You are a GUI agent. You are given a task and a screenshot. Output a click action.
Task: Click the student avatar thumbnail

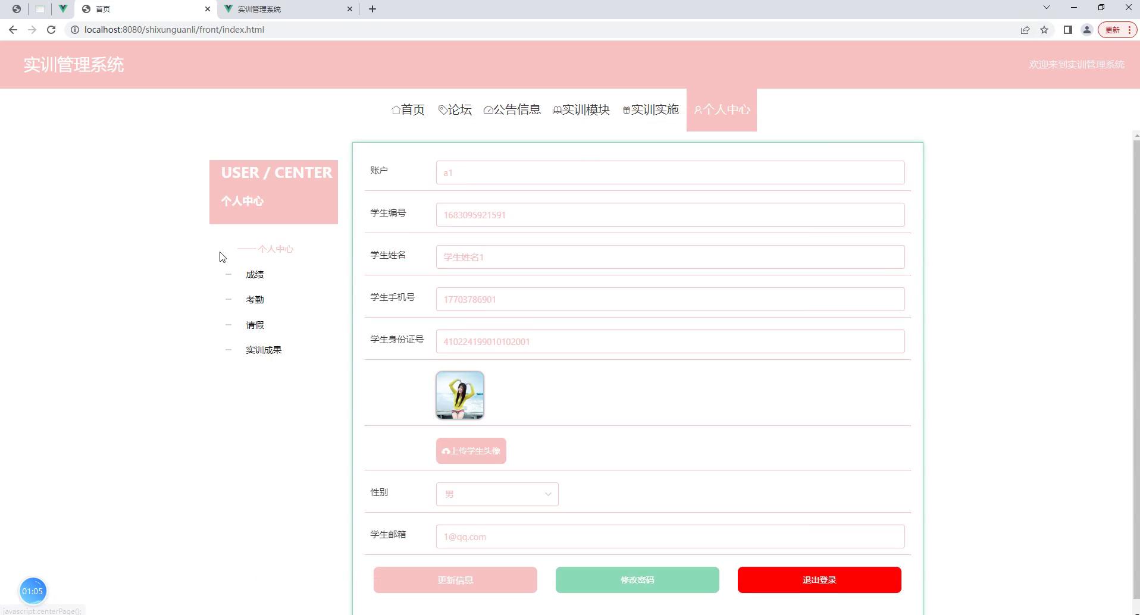tap(460, 396)
